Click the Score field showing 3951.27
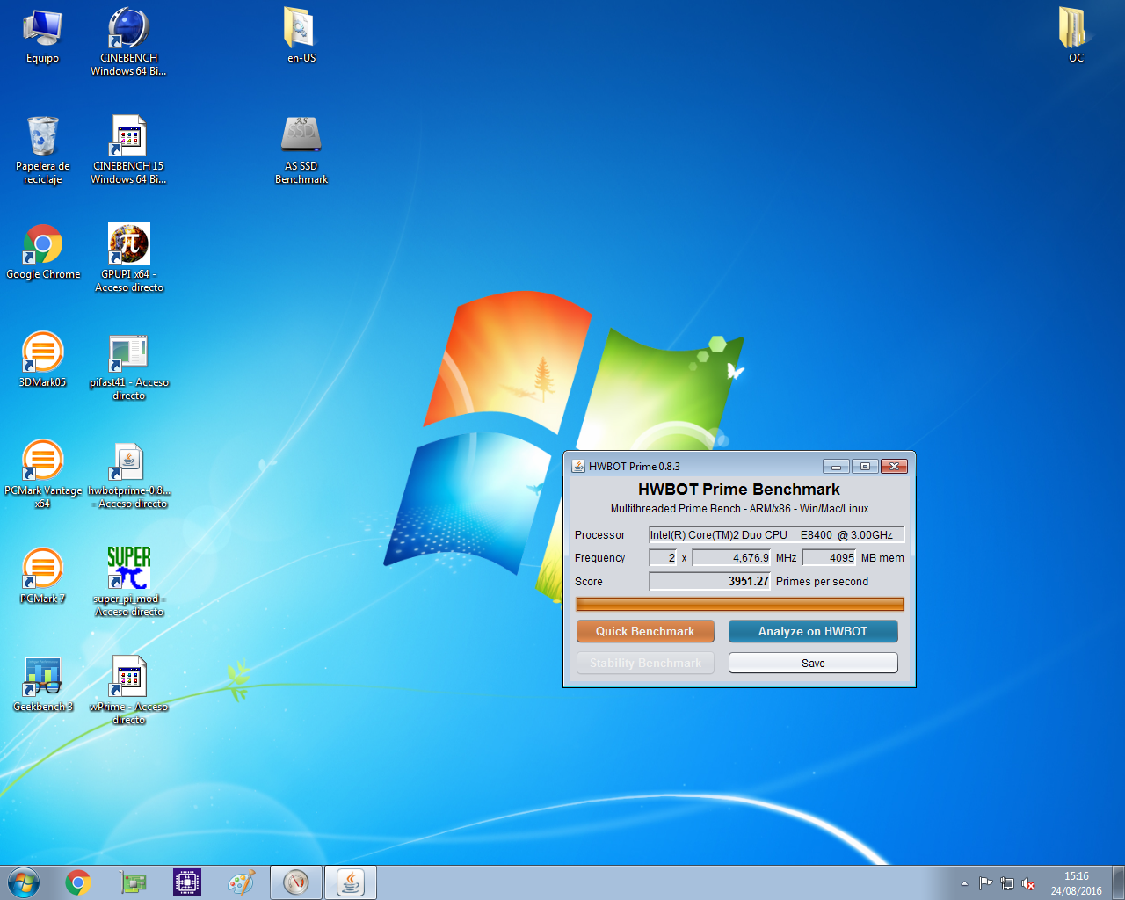The height and width of the screenshot is (900, 1125). point(709,581)
